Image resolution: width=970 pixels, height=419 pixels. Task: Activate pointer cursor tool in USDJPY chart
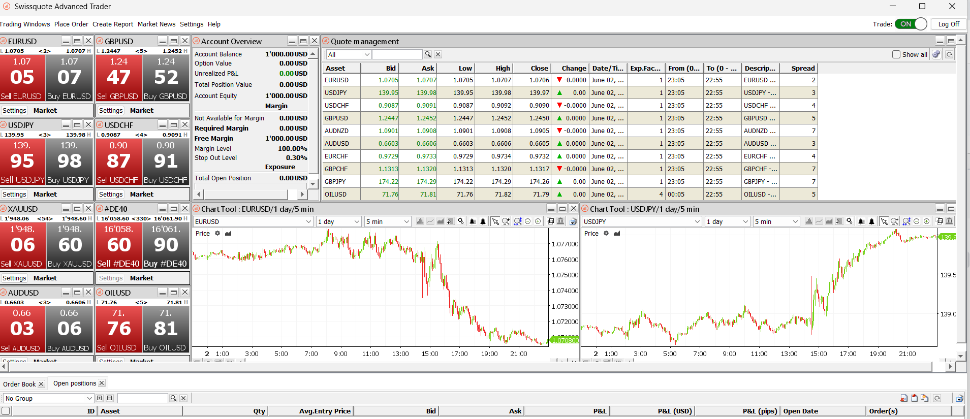coord(884,221)
